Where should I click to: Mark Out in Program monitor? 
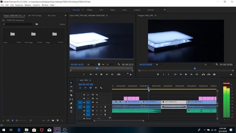coord(169,74)
